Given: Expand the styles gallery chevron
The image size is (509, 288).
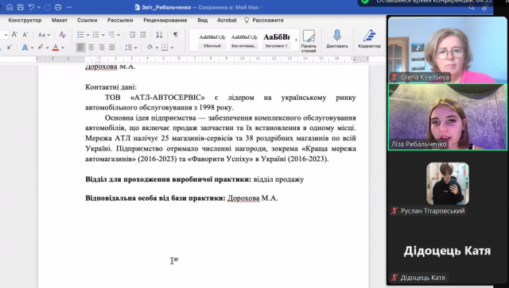Looking at the screenshot, I should click(296, 40).
